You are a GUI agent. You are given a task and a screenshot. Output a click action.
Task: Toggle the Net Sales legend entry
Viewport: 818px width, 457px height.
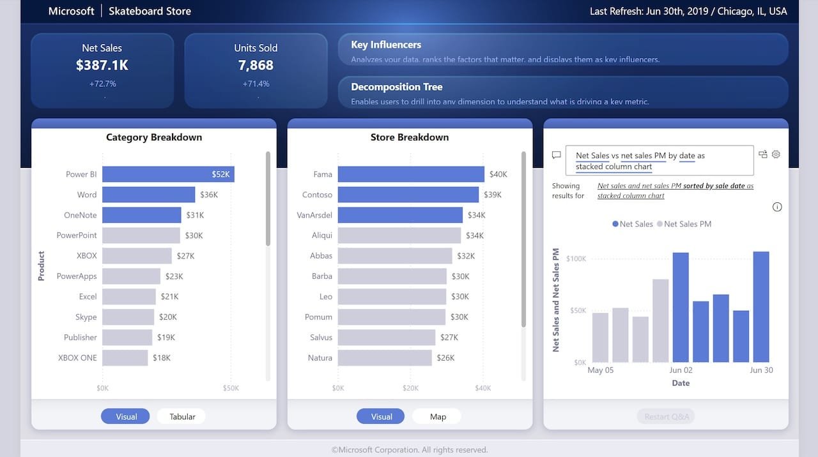pyautogui.click(x=633, y=224)
